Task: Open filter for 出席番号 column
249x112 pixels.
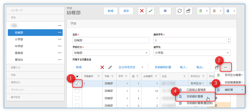Action: point(156,76)
